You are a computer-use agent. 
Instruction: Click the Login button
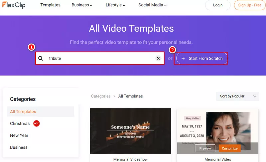[218, 5]
